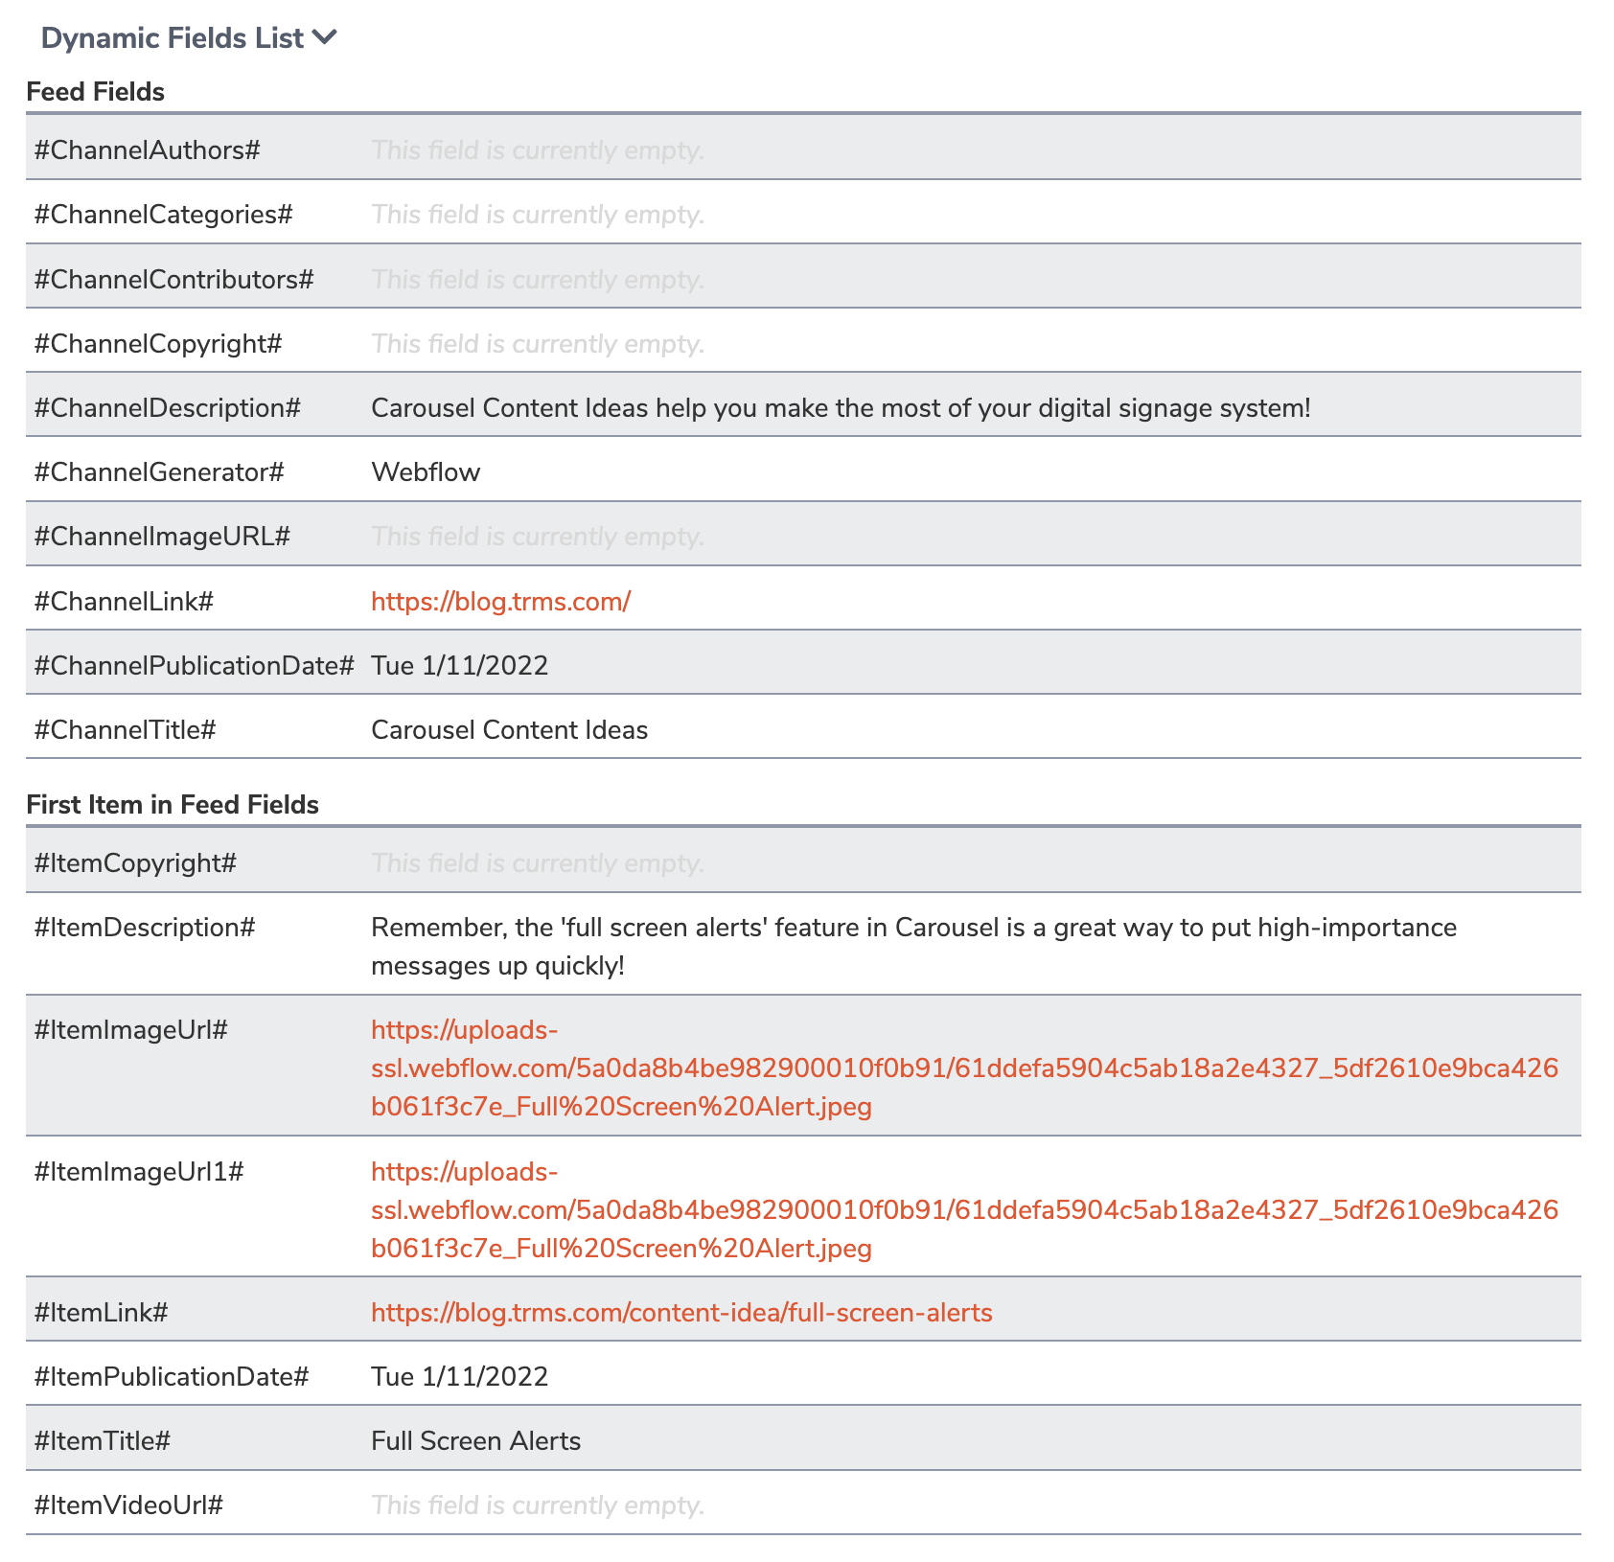Click the Carousel Content Ideas title value
Screen dimensions: 1614x1562
pyautogui.click(x=509, y=730)
